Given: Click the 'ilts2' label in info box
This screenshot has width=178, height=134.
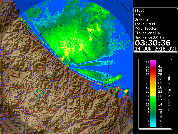Looking at the screenshot, I should pyautogui.click(x=140, y=11).
